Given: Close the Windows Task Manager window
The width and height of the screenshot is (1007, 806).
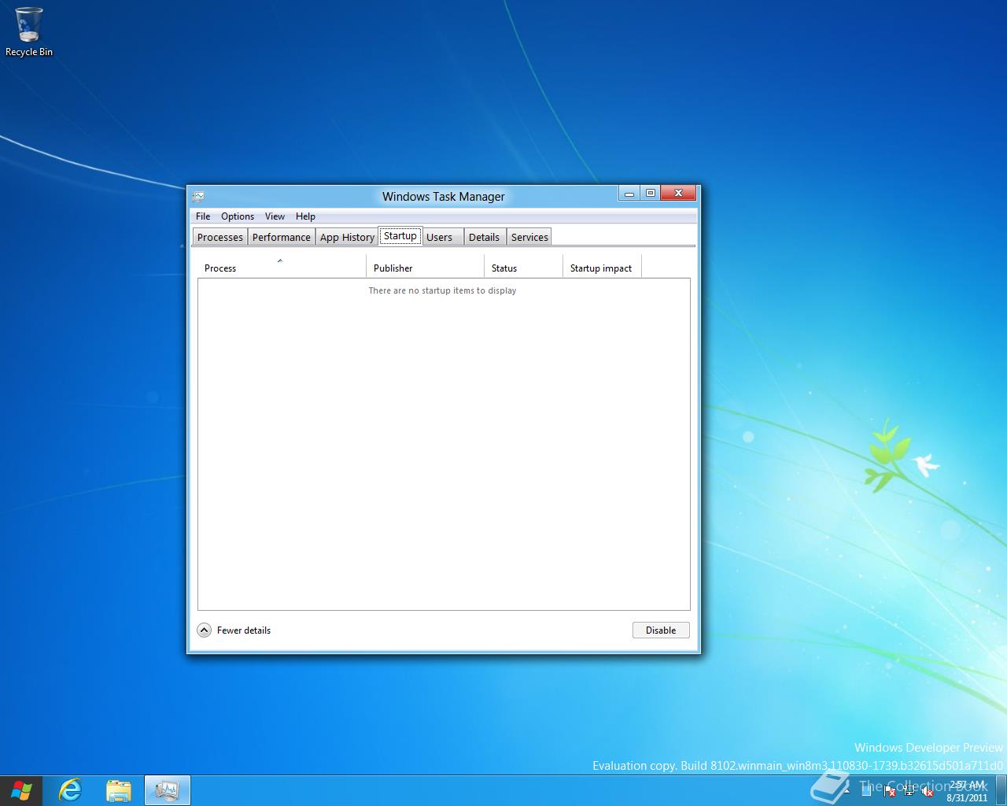Looking at the screenshot, I should 679,194.
